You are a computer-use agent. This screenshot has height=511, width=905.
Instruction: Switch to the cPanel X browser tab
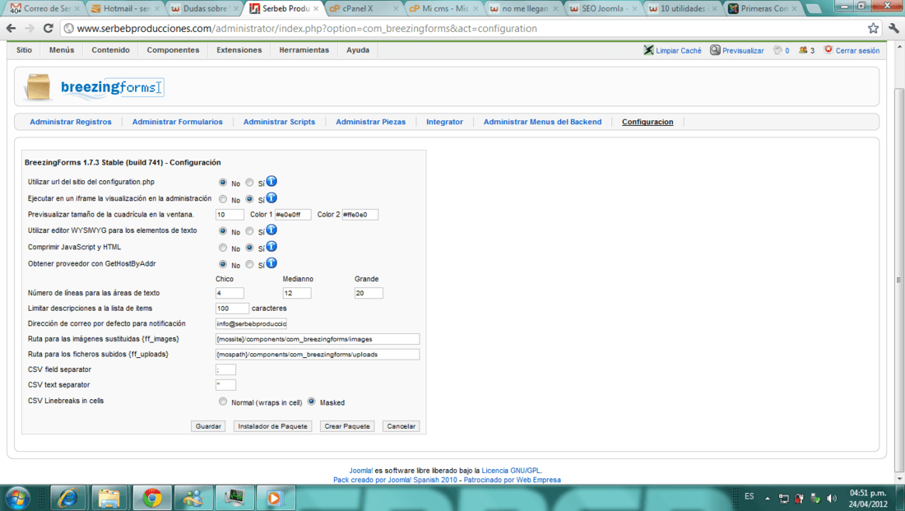pos(363,9)
